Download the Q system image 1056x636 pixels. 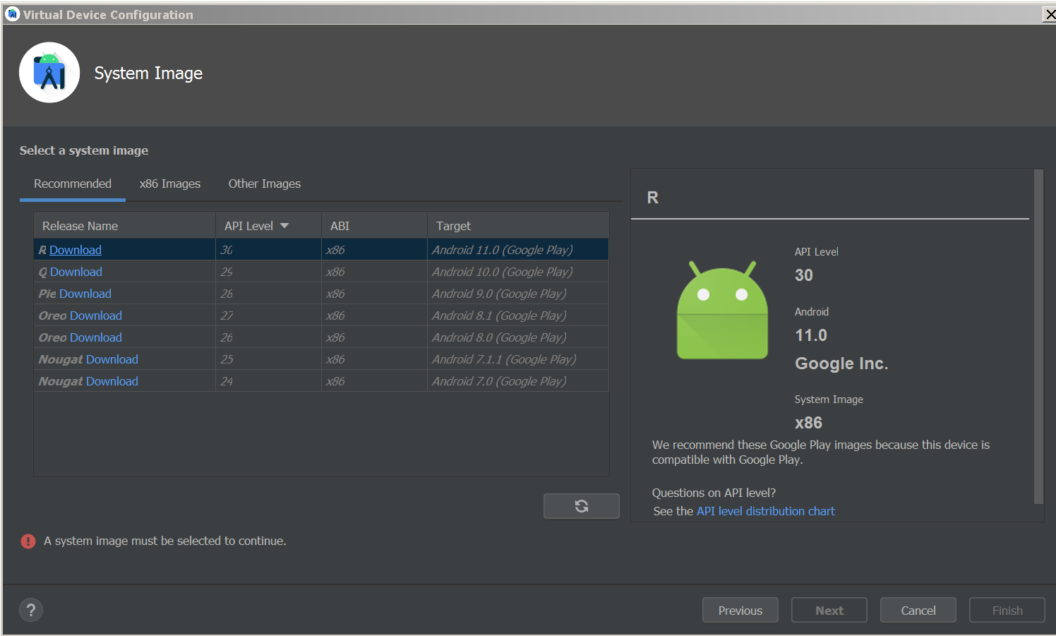tap(76, 272)
